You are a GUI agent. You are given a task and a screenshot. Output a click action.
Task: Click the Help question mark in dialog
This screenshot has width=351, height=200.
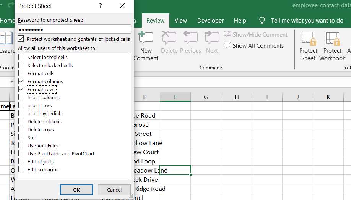click(101, 6)
